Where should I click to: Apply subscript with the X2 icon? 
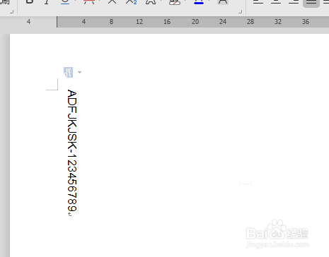[x=131, y=2]
